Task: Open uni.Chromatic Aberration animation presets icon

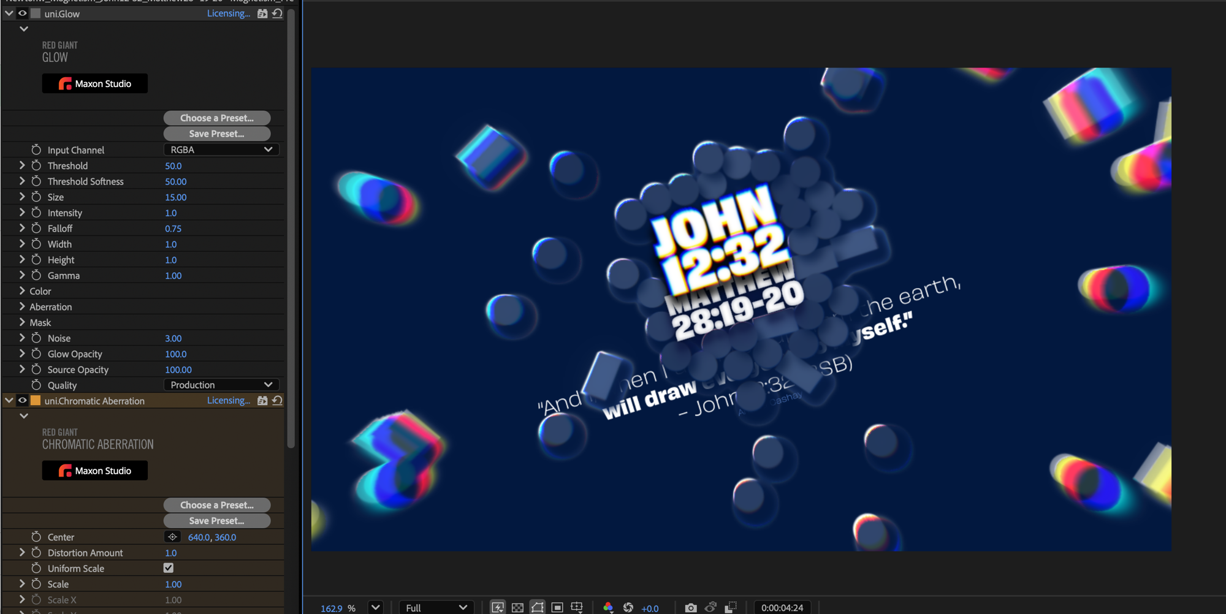Action: pyautogui.click(x=262, y=400)
